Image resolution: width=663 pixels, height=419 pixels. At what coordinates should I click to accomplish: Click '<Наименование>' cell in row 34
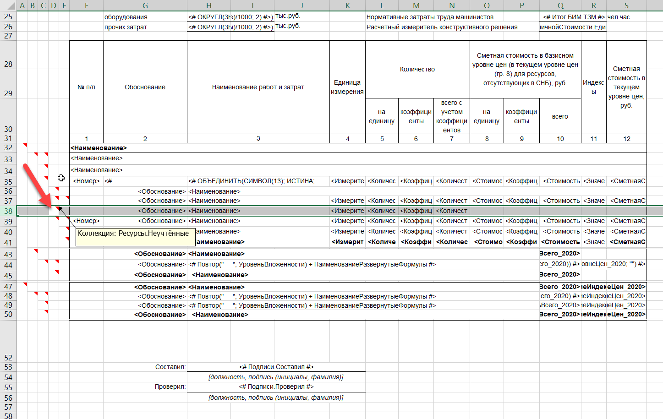[358, 170]
